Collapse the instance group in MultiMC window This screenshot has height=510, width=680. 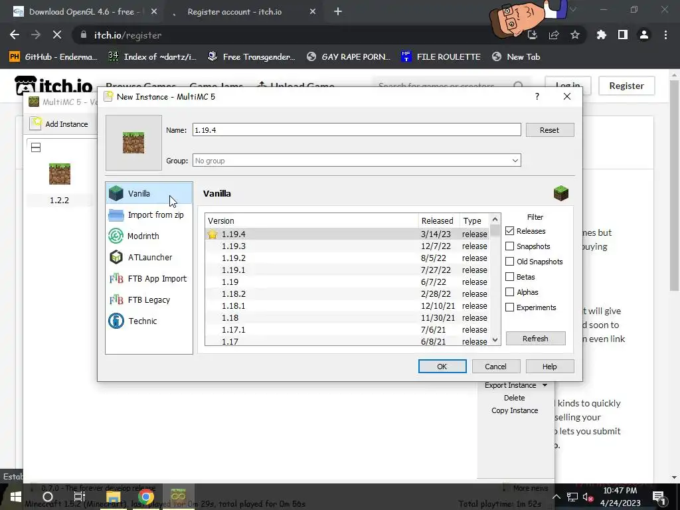tap(36, 147)
